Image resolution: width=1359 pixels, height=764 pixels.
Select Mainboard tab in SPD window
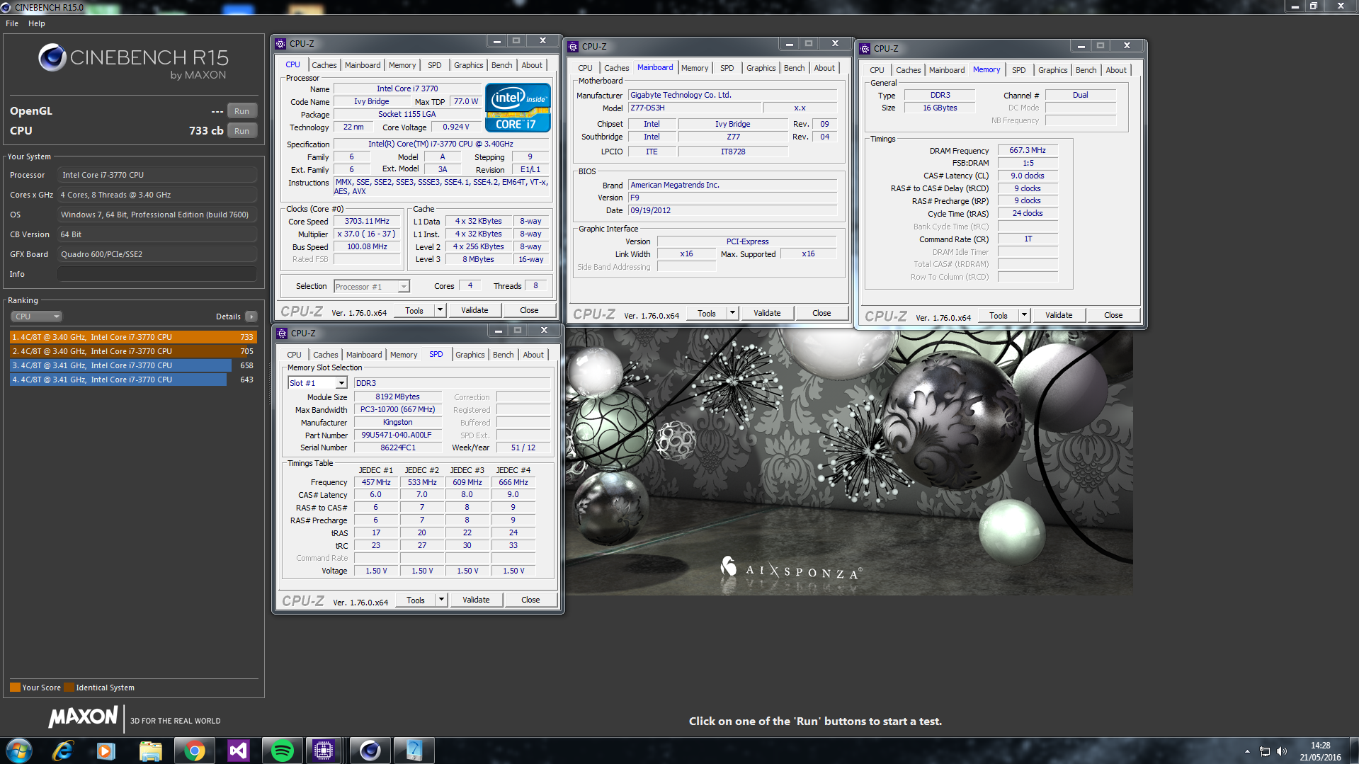click(364, 355)
